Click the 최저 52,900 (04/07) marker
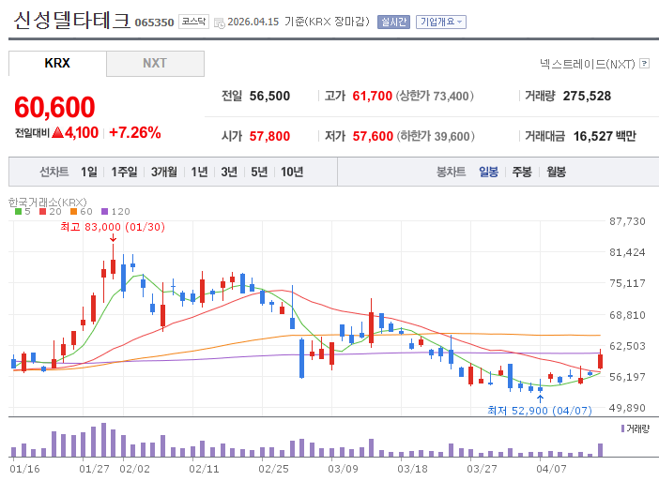The height and width of the screenshot is (481, 659). pos(540,410)
